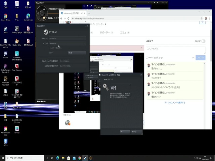Open the notification center in the taskbar
The image size is (215, 161).
[211, 158]
